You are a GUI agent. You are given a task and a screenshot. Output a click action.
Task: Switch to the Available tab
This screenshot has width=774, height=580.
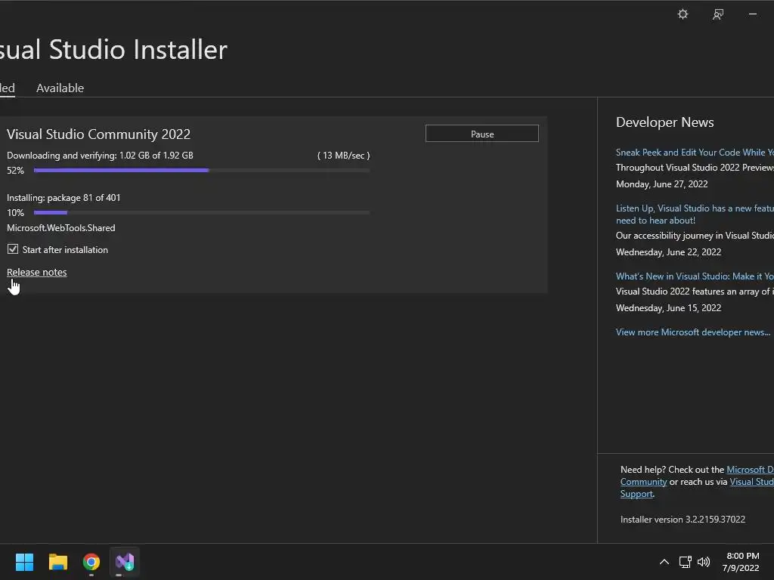(x=60, y=88)
